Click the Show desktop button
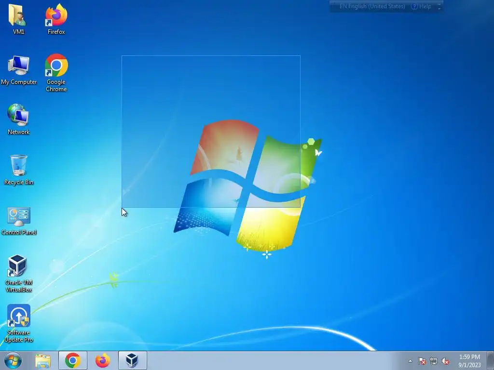Screen dimensions: 494x370 490,360
